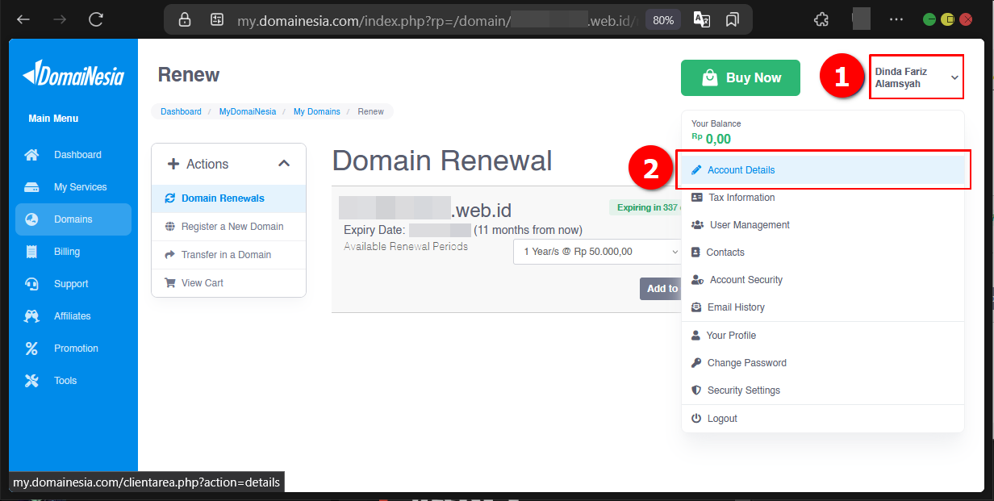
Task: Open Support in the sidebar
Action: (73, 284)
